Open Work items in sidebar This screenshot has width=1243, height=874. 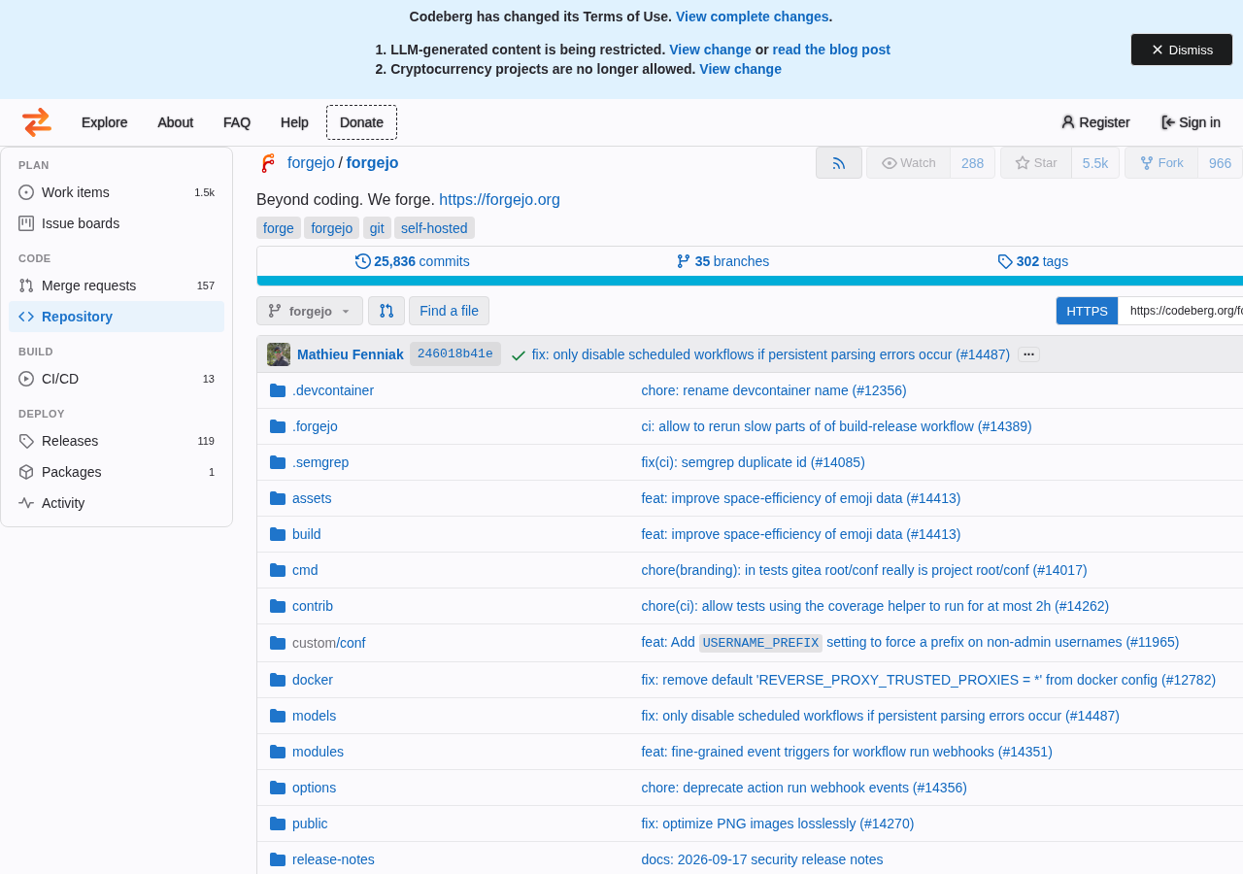point(117,192)
